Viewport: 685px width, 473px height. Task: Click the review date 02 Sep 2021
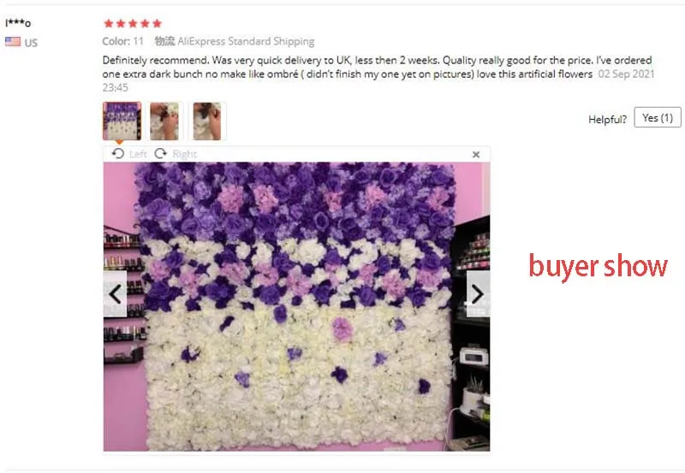(x=627, y=74)
